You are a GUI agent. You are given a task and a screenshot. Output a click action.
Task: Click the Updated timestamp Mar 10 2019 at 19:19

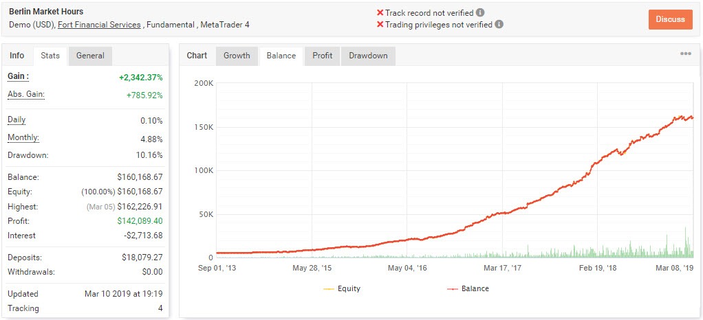point(123,294)
